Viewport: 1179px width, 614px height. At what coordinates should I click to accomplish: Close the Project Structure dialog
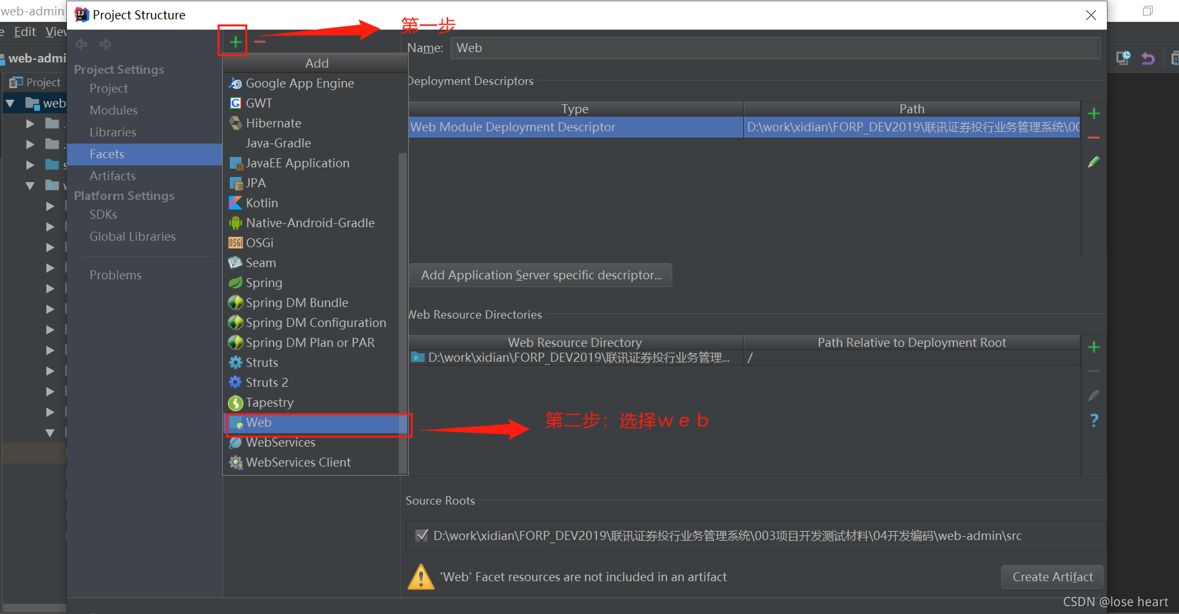(x=1091, y=15)
